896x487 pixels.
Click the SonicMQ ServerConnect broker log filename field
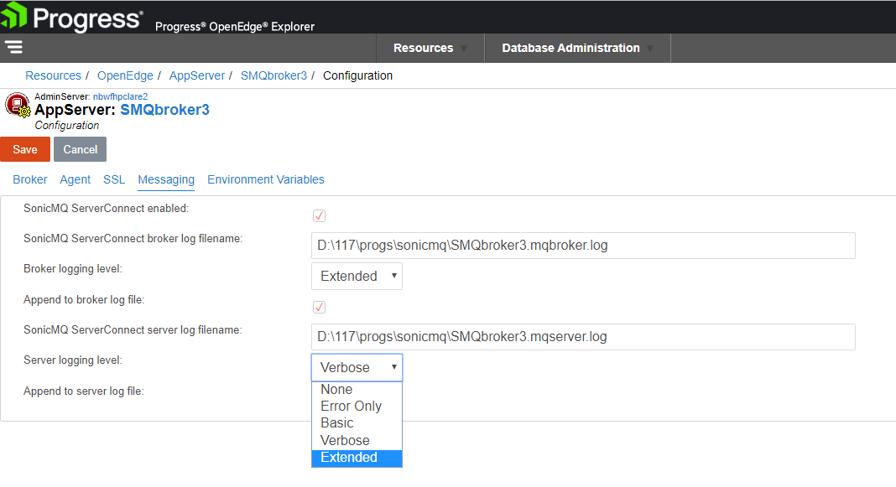tap(582, 245)
